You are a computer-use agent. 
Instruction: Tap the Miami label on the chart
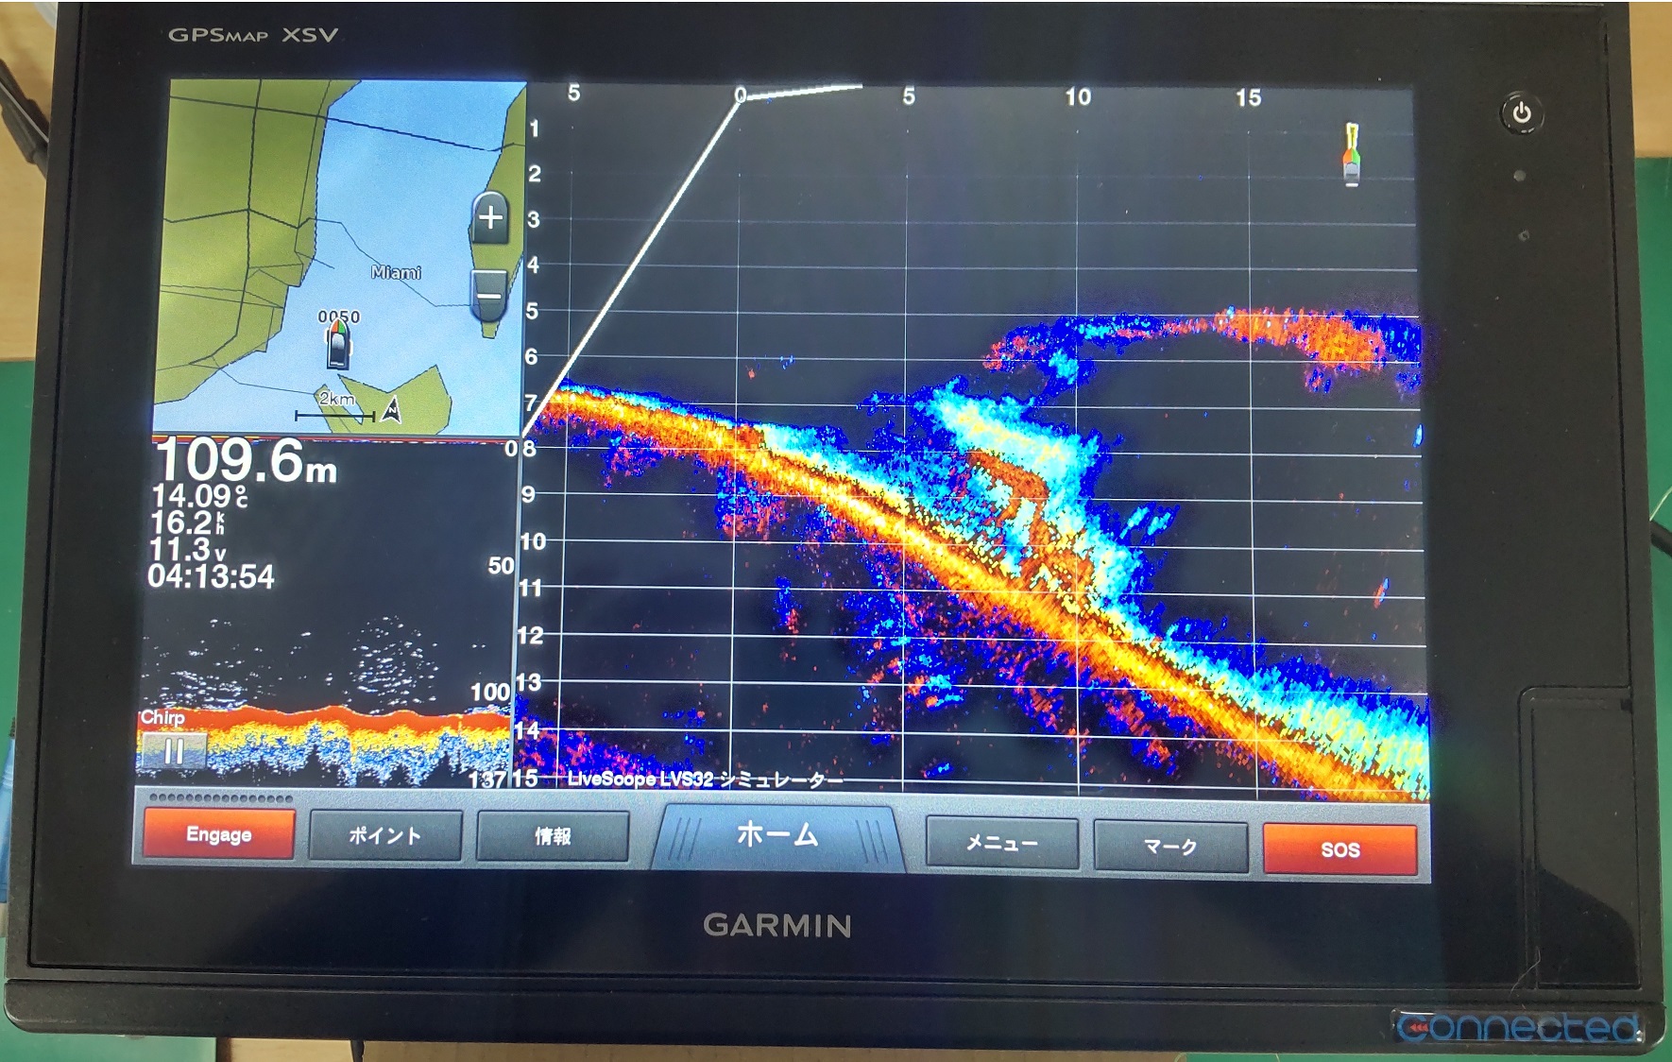pos(396,272)
